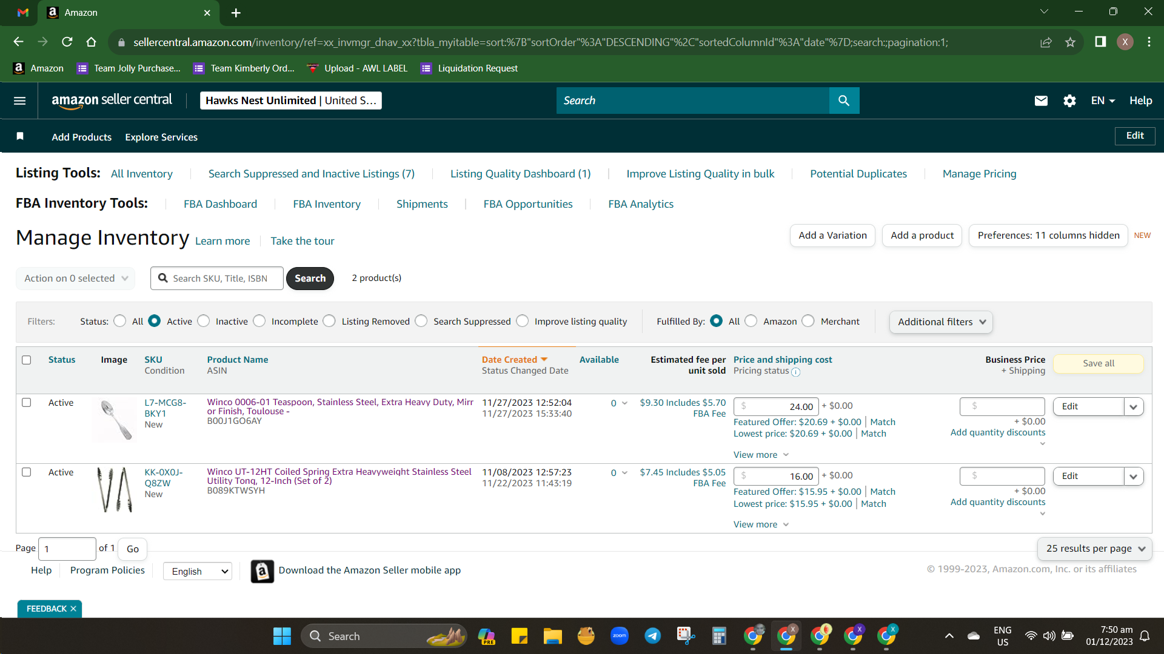Open Telegram from the taskbar
1164x654 pixels.
coord(653,636)
